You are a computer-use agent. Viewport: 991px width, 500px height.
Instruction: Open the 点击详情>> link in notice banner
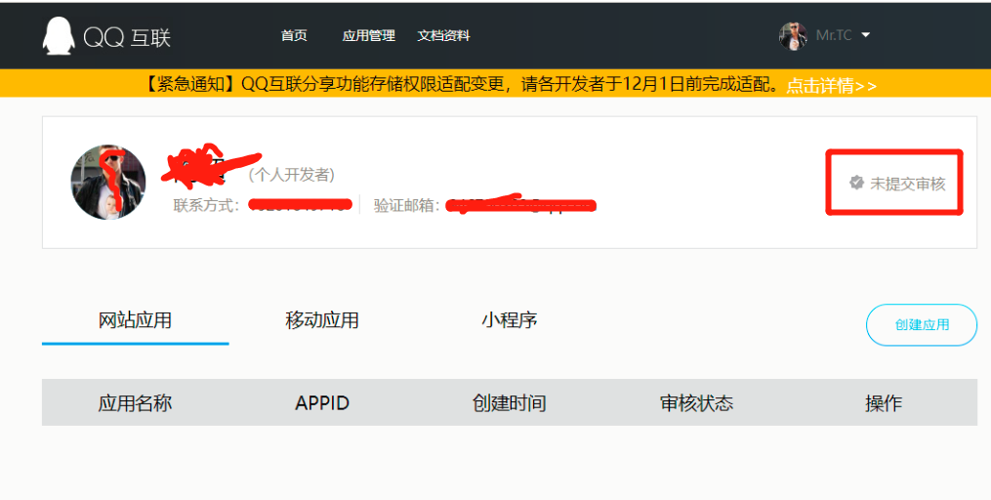tap(832, 85)
